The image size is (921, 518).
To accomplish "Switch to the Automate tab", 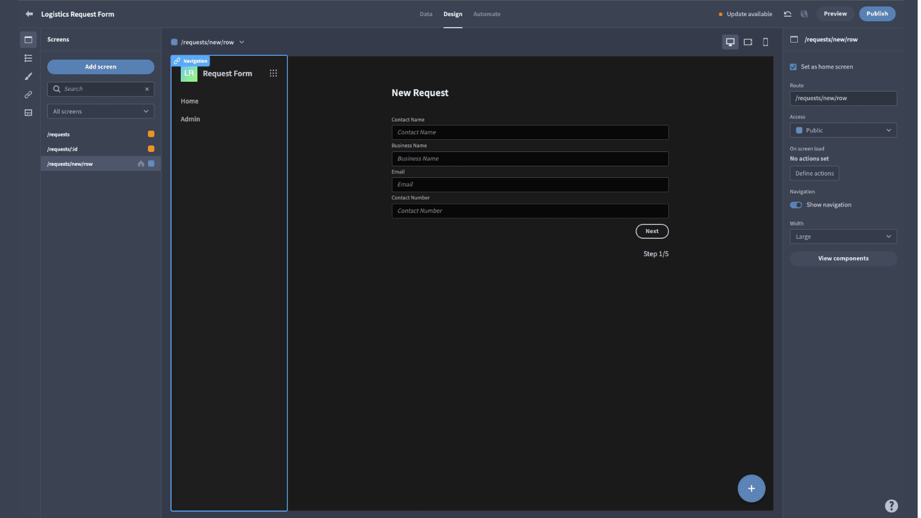I will [x=487, y=14].
